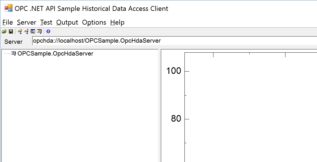Select the OPCSample.OpcHdaServer tree item
Screen dimensions: 317x162
tap(55, 54)
